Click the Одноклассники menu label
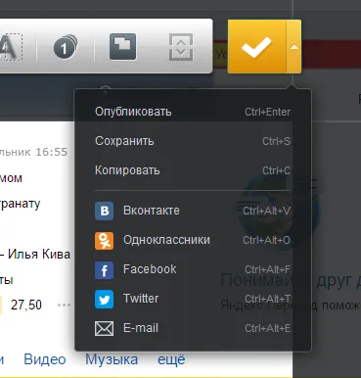 (x=166, y=240)
